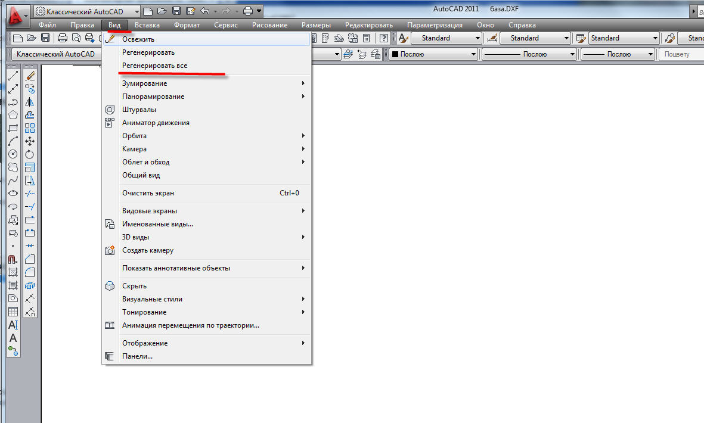Select the Trim modify tool
The image size is (704, 423).
(x=30, y=194)
